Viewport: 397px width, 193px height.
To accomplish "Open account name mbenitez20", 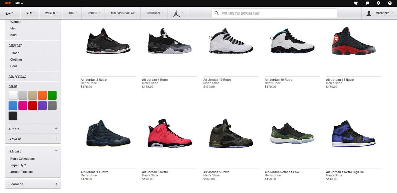I will pyautogui.click(x=383, y=13).
